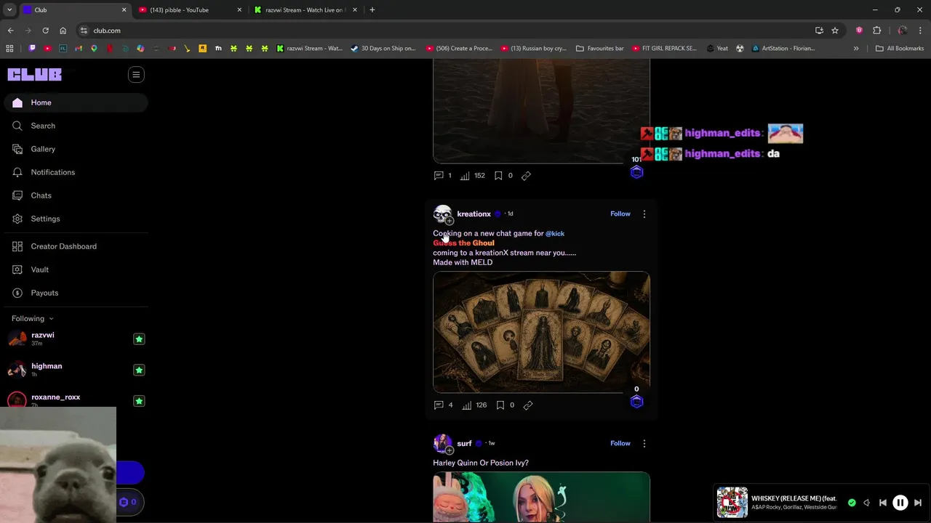
Task: Toggle green star badge next to razvwi
Action: tap(139, 339)
